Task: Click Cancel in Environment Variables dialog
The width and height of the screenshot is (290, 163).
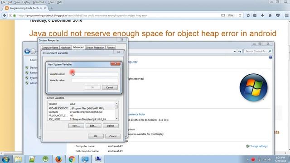Action: pos(113,136)
